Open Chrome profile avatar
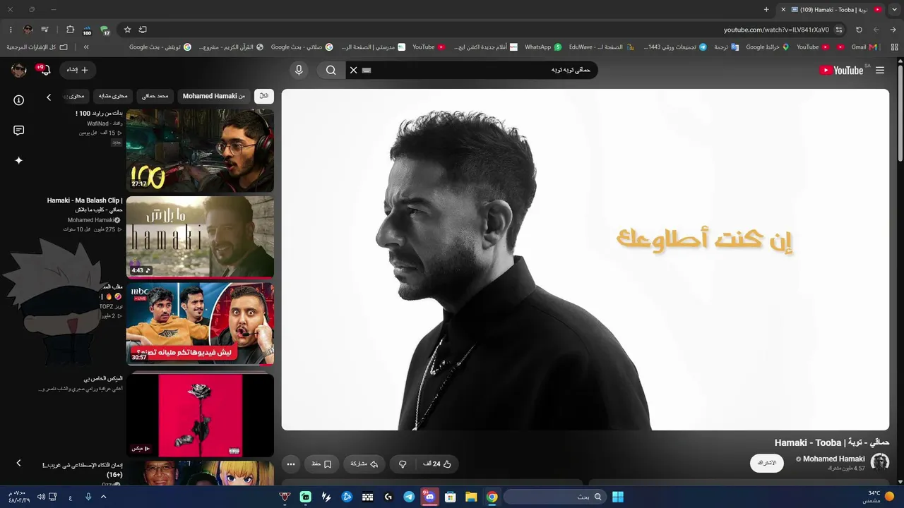This screenshot has height=508, width=904. [x=28, y=30]
